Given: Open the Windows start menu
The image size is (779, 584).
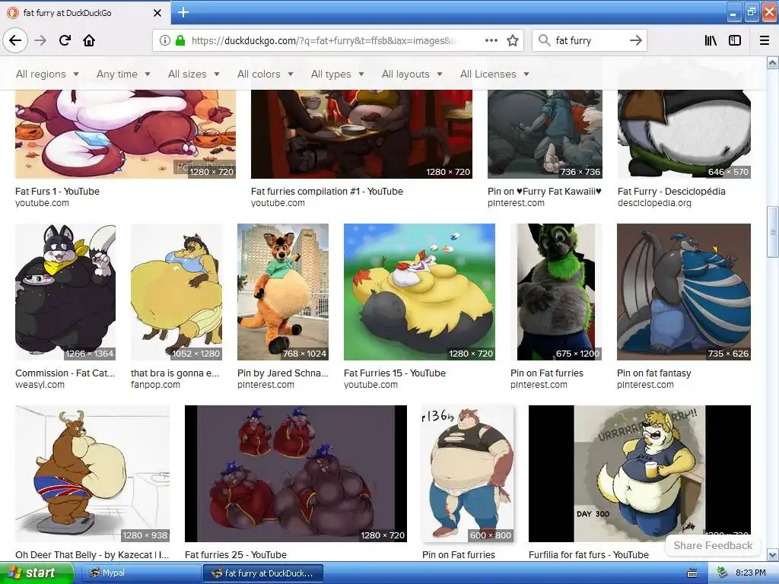Looking at the screenshot, I should tap(37, 573).
